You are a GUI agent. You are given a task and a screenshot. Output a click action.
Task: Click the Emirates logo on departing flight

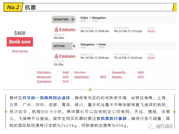point(65,30)
